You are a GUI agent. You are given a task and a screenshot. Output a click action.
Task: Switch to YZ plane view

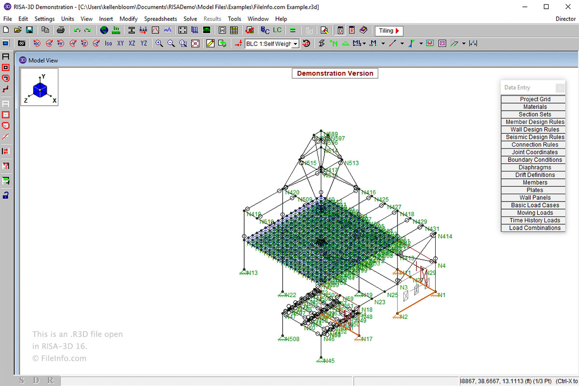coord(144,43)
